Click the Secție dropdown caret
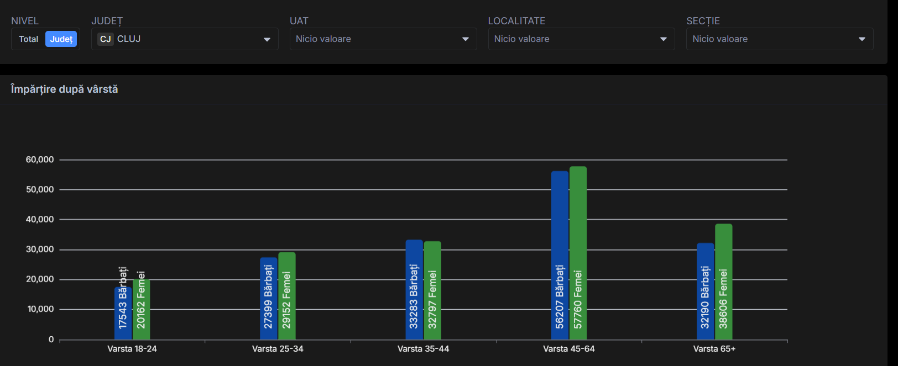This screenshot has width=898, height=366. click(x=862, y=39)
